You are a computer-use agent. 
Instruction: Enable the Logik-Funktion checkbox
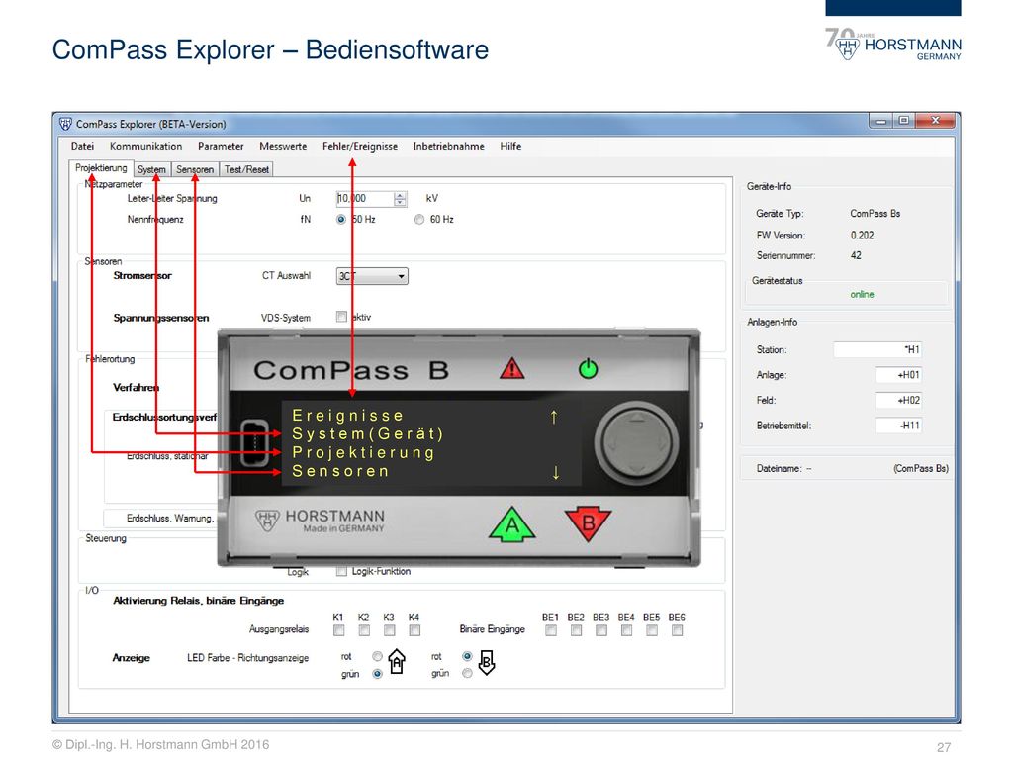[341, 571]
